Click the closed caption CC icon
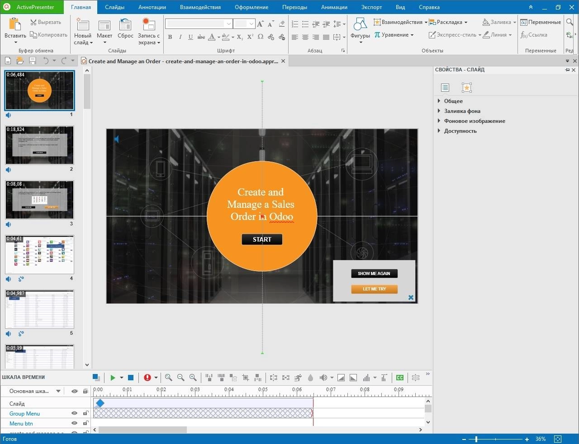The width and height of the screenshot is (579, 444). click(400, 378)
